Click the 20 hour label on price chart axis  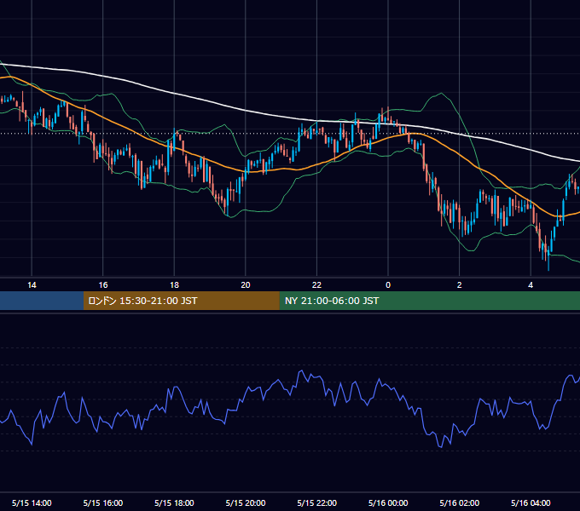point(246,285)
